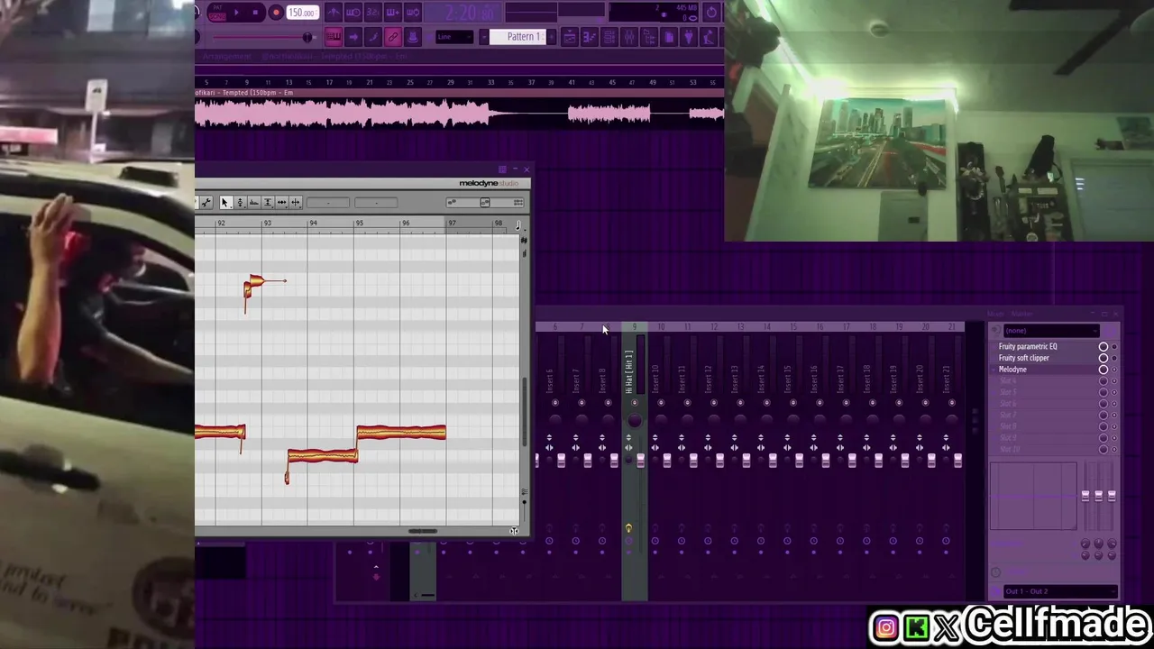The image size is (1154, 649).
Task: Click bar 33 on the playlist timeline ruler
Action: pyautogui.click(x=491, y=82)
